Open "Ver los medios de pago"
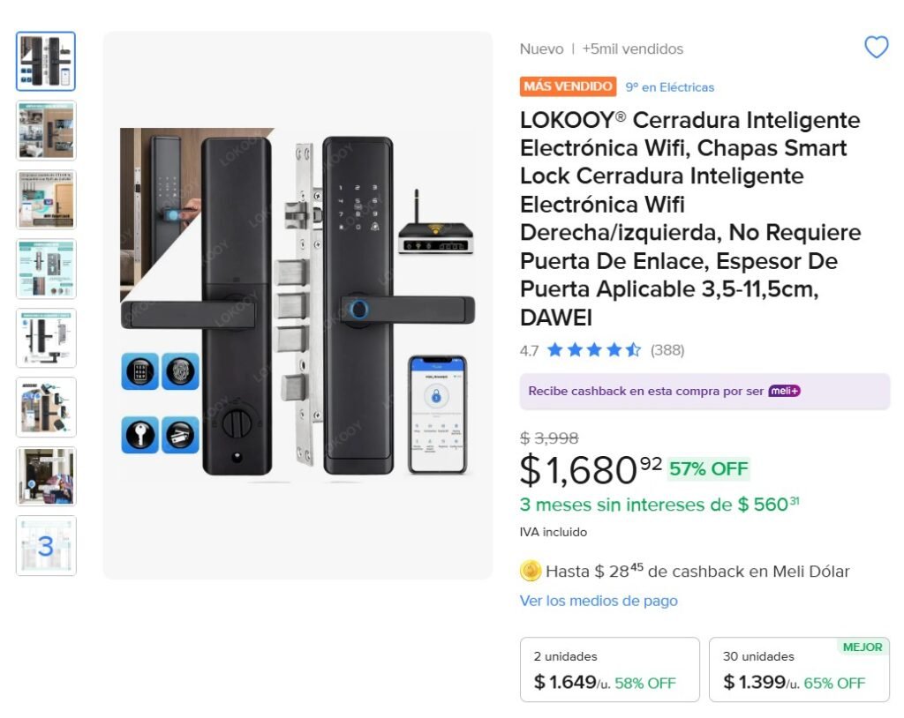 coord(598,601)
